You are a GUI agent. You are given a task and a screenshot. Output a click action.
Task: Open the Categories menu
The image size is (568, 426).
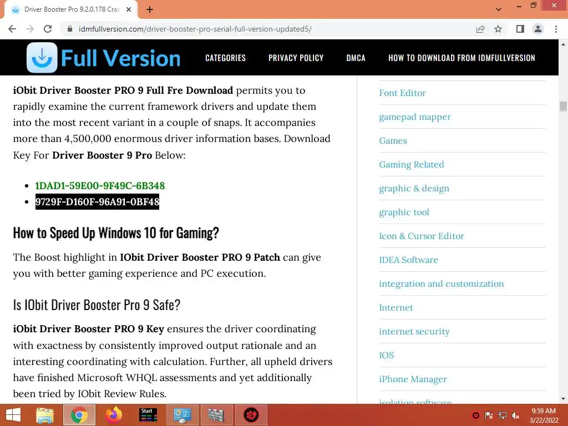click(225, 58)
